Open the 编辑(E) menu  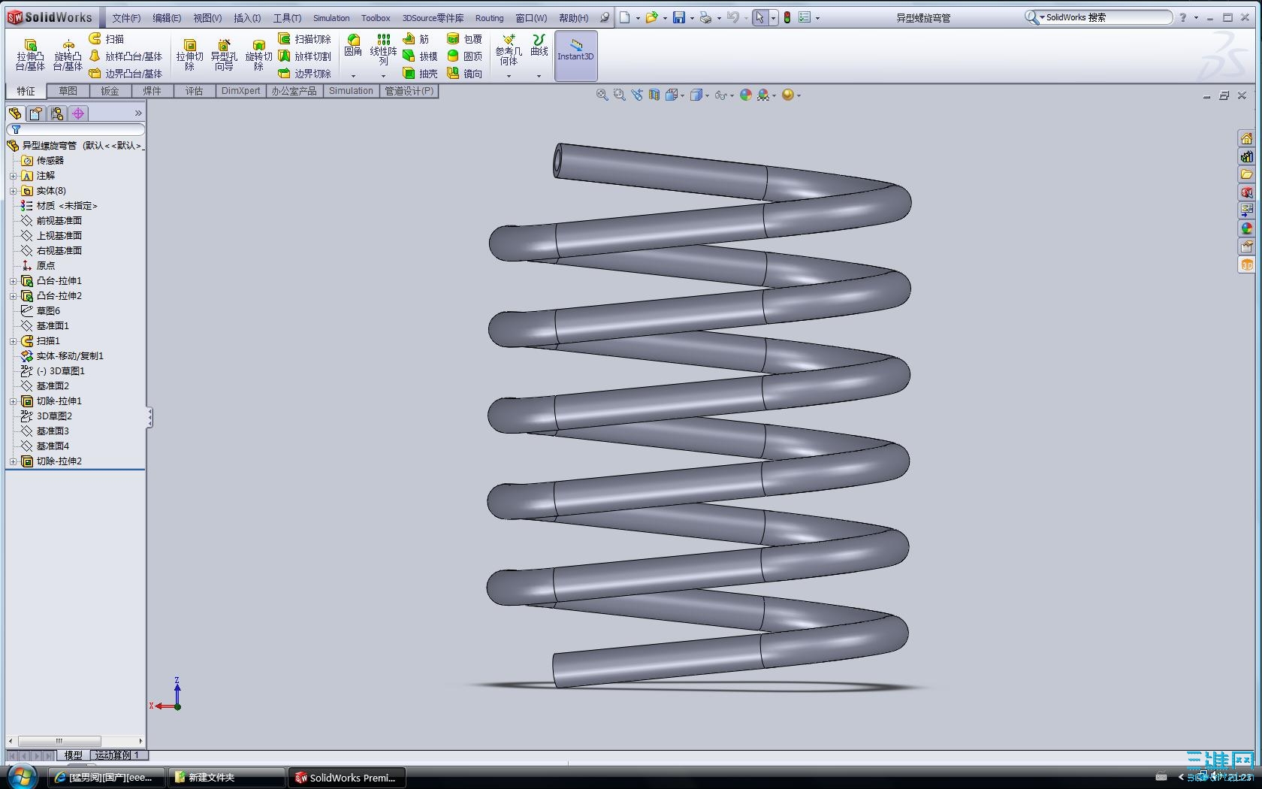(x=167, y=18)
